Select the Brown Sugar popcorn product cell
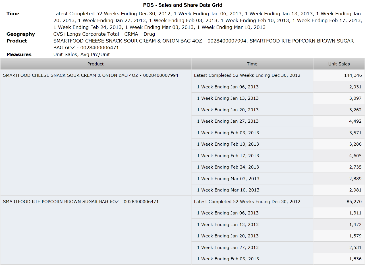The width and height of the screenshot is (365, 268). coord(96,230)
